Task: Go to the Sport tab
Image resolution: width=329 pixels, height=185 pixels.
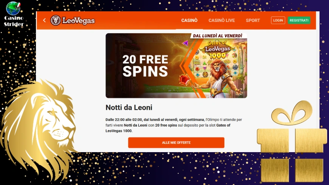Action: click(x=253, y=20)
